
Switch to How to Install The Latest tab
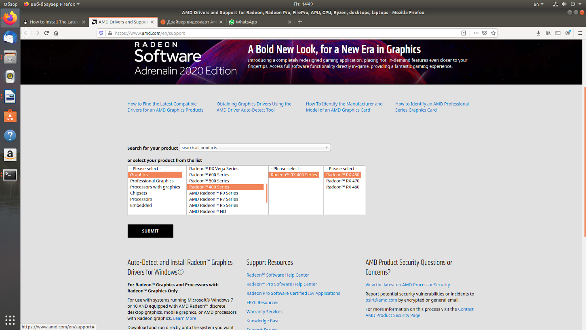pyautogui.click(x=54, y=22)
